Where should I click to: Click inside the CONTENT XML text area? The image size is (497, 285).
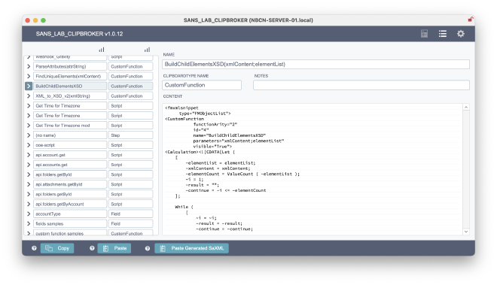313,169
